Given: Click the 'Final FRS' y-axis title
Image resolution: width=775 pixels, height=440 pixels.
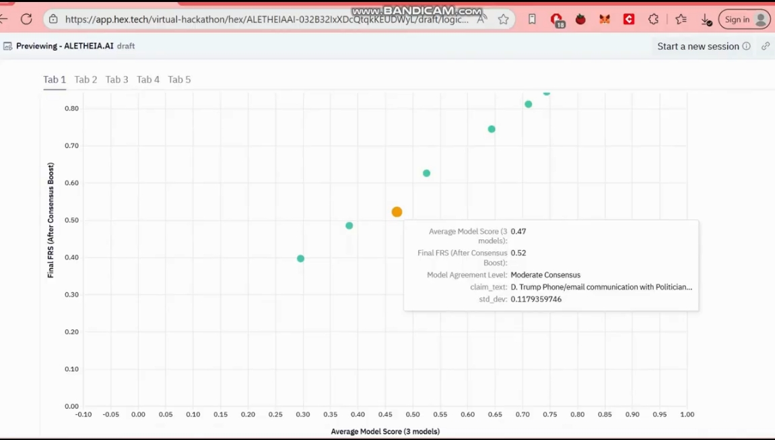Looking at the screenshot, I should click(x=50, y=220).
